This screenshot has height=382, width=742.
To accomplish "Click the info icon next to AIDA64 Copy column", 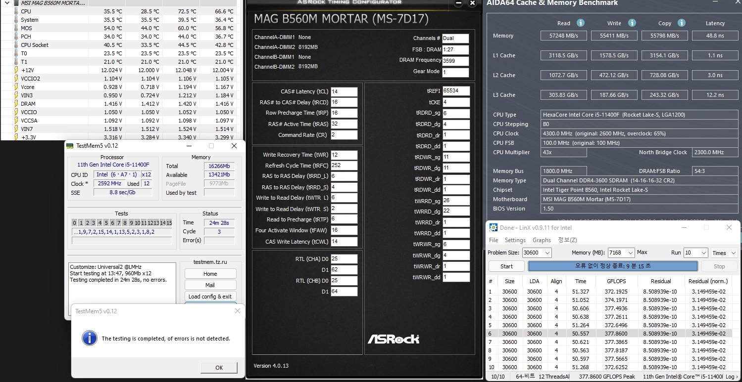I will click(682, 23).
